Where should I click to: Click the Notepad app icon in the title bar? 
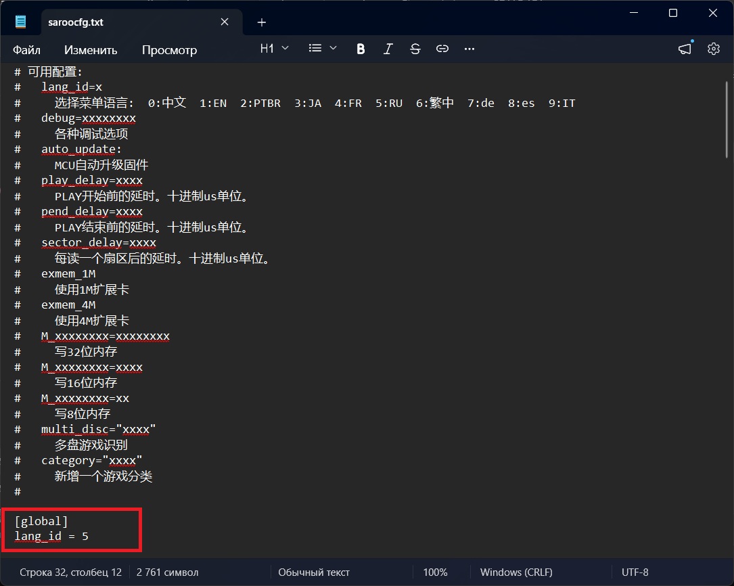click(x=21, y=22)
